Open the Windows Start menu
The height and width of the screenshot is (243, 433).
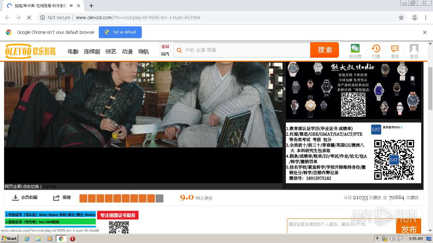pyautogui.click(x=9, y=239)
